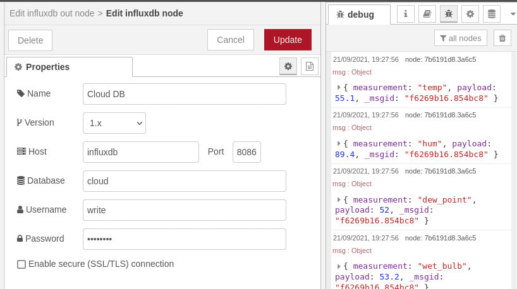Screen dimensions: 517x289
Task: Edit the Name field Cloud DB
Action: point(185,94)
